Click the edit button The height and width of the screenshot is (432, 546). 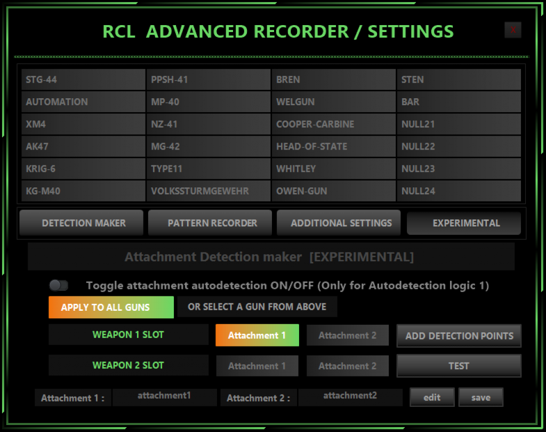432,397
